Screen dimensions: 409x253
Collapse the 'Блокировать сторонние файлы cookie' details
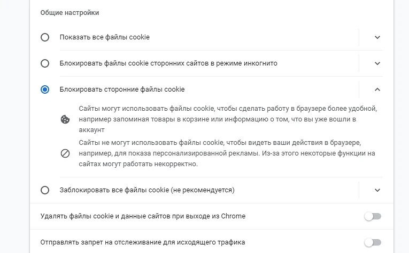[377, 89]
